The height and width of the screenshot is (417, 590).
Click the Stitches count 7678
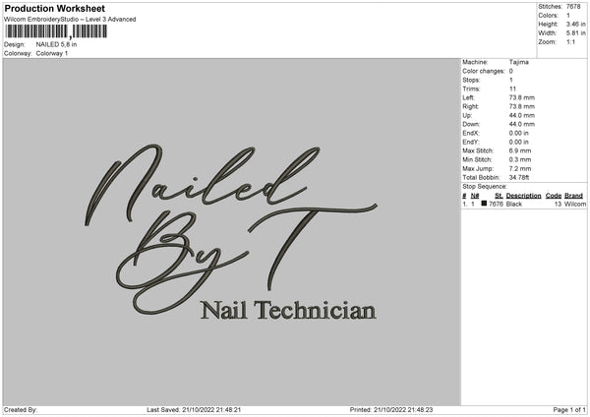(x=573, y=7)
